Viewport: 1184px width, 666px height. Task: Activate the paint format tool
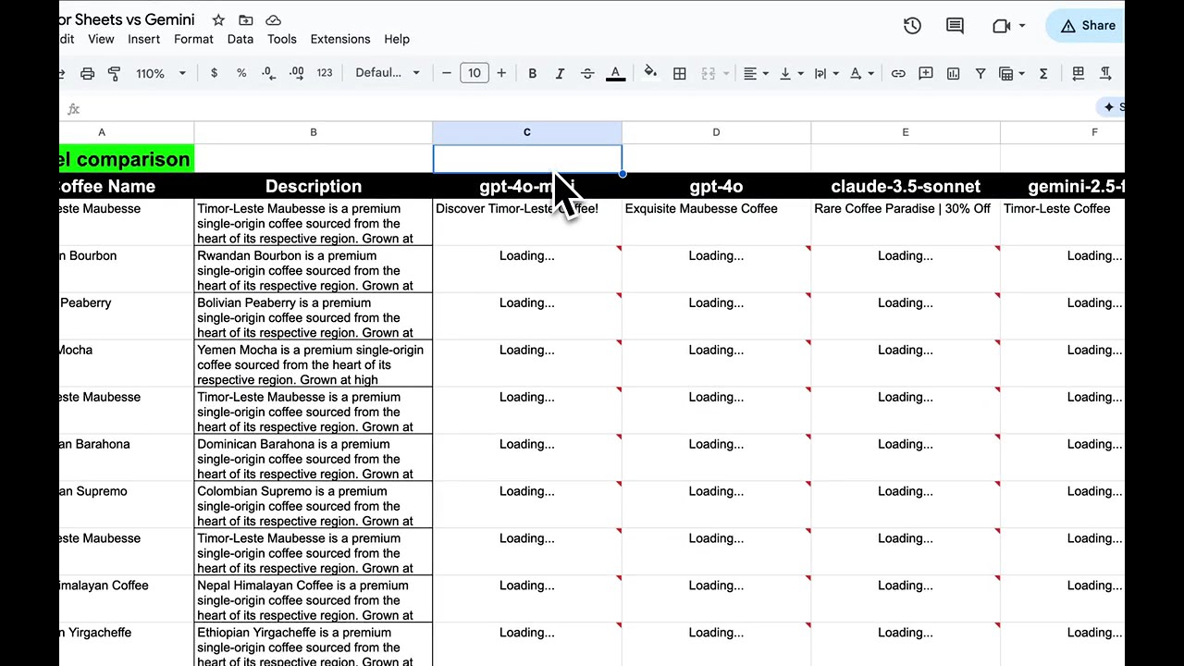pyautogui.click(x=114, y=73)
